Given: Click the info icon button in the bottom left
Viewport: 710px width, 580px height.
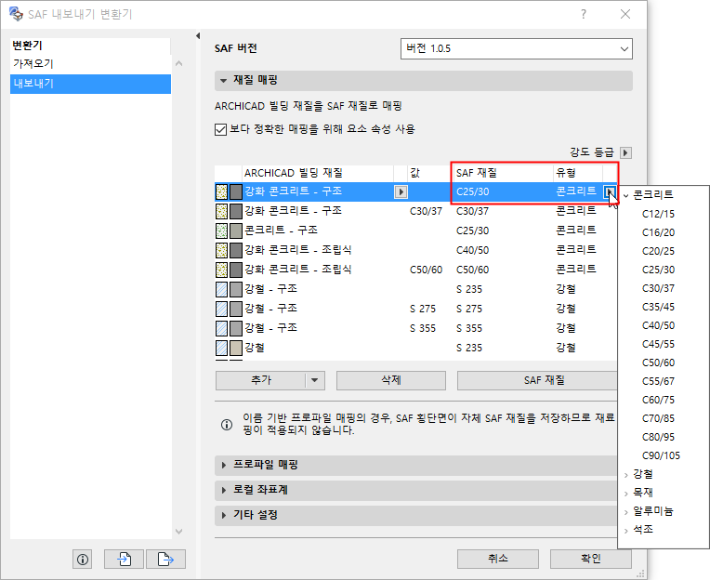Looking at the screenshot, I should 83,560.
